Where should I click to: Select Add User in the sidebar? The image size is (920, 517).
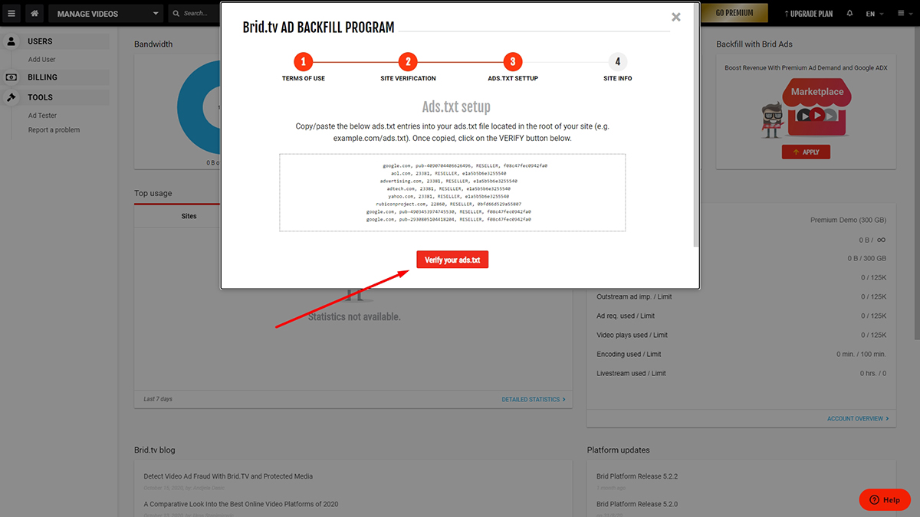[x=42, y=60]
